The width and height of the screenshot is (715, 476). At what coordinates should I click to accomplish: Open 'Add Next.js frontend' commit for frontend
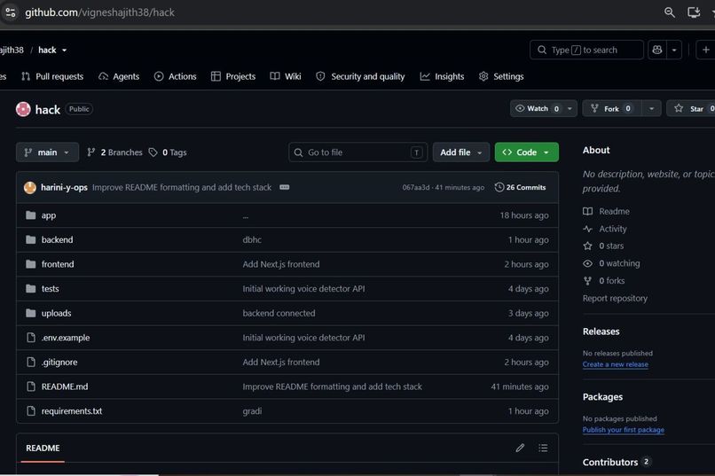(x=281, y=264)
